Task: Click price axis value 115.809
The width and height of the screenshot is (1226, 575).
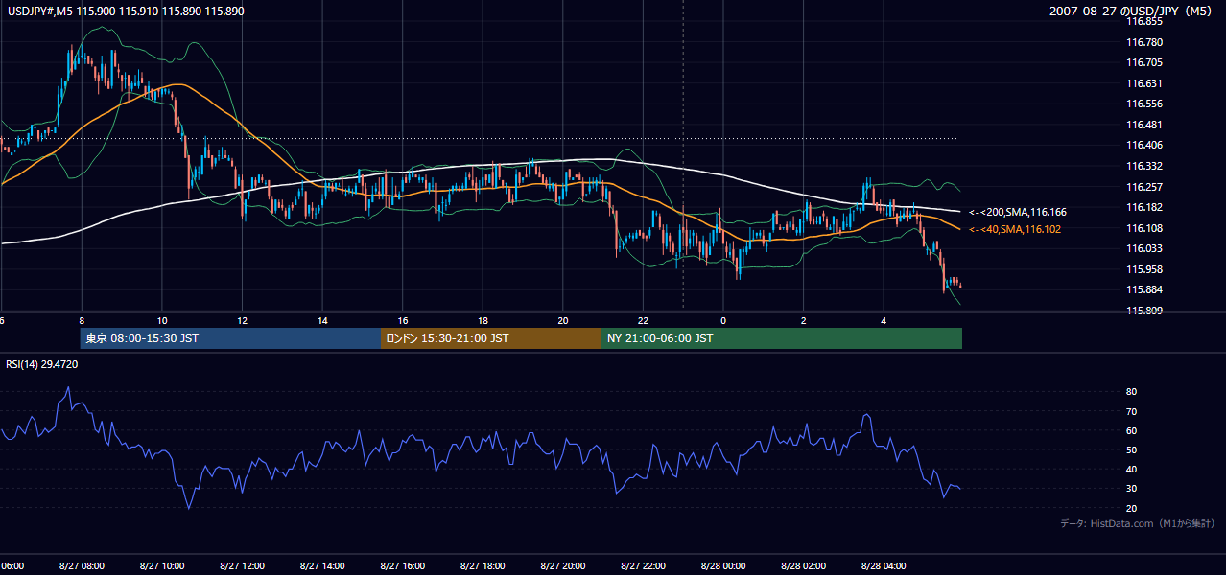Action: (x=1144, y=310)
